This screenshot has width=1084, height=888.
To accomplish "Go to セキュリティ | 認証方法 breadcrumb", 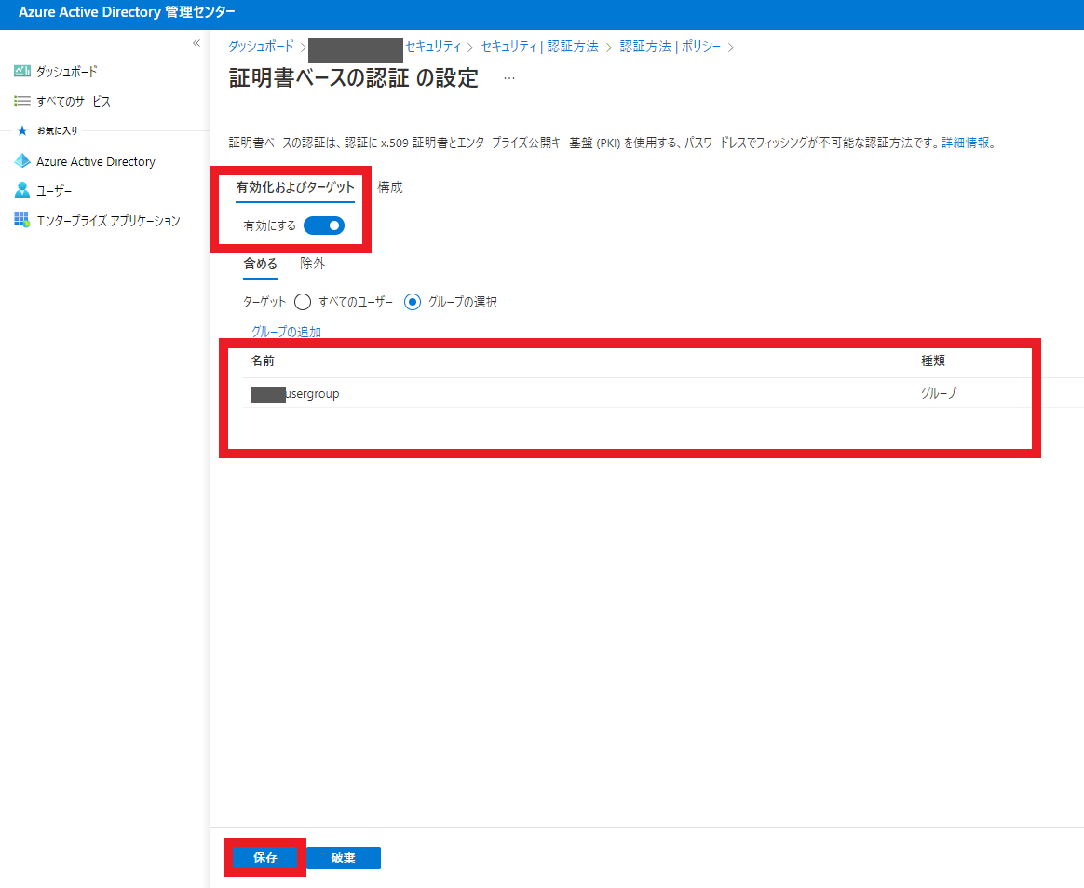I will (x=540, y=47).
